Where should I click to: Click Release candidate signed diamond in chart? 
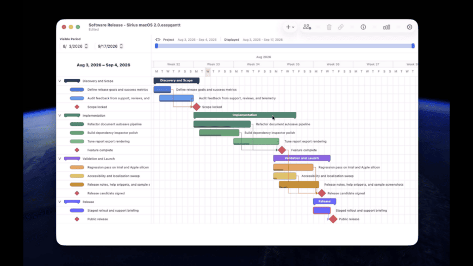[x=322, y=193]
